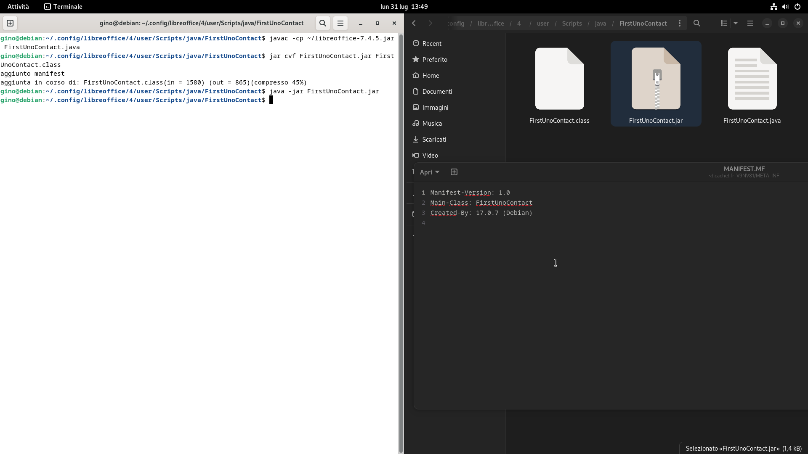
Task: Click the volume icon in the top bar
Action: 785,6
